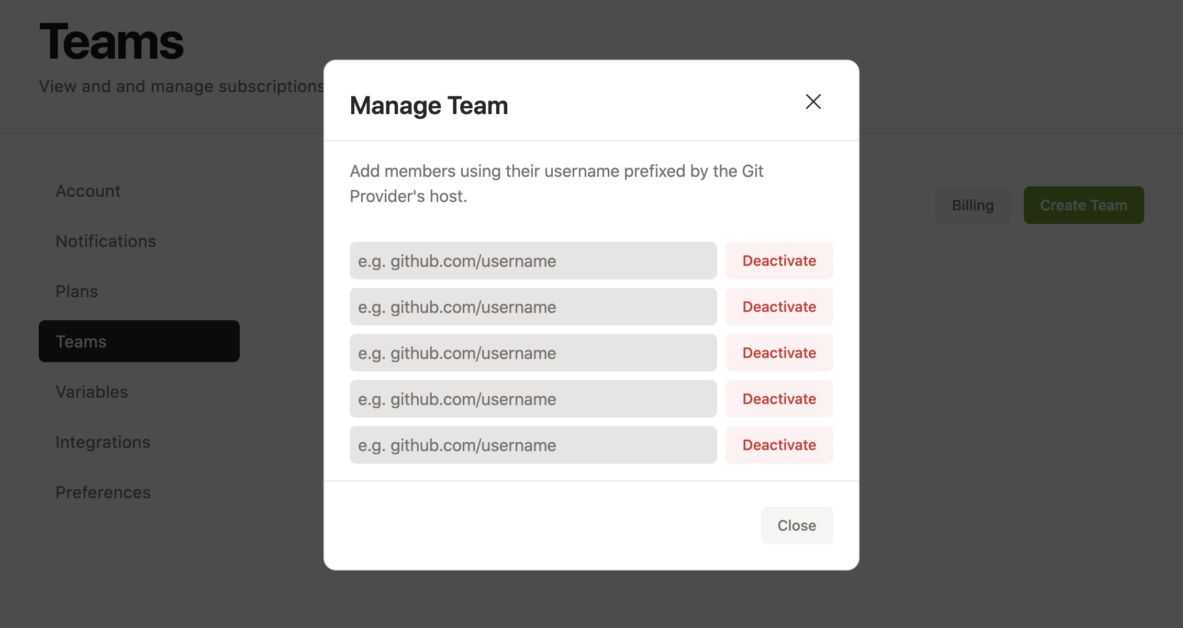This screenshot has height=628, width=1183.
Task: Go to Preferences in the sidebar
Action: pos(103,492)
